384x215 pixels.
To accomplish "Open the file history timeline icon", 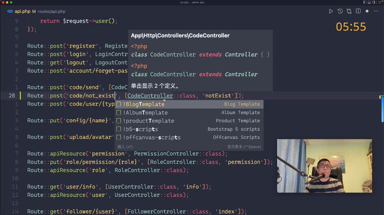I will [340, 11].
